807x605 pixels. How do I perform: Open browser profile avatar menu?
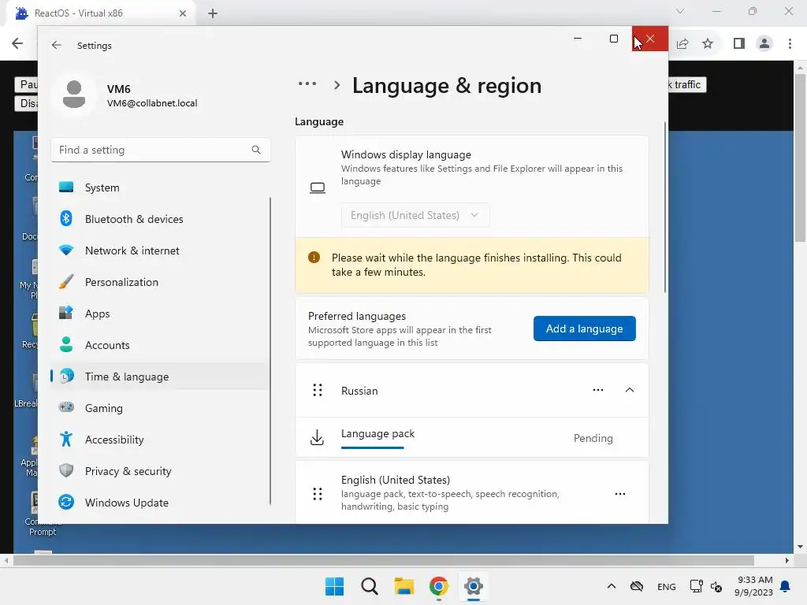pos(764,44)
